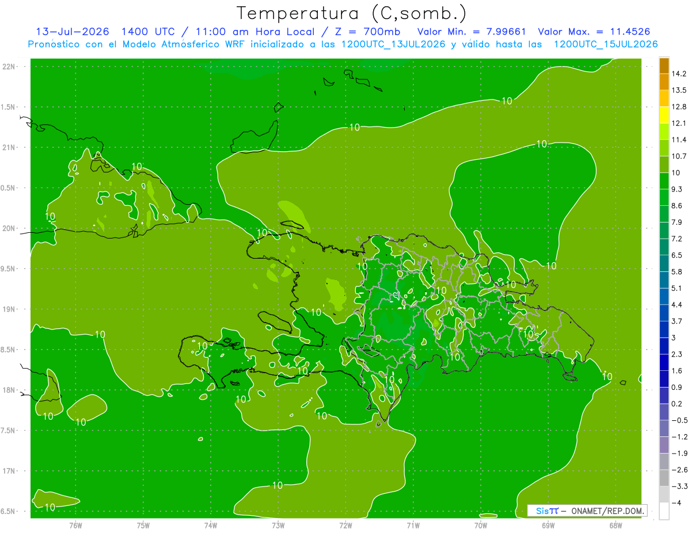Click the "9.5N" latitude axis label

pyautogui.click(x=8, y=269)
